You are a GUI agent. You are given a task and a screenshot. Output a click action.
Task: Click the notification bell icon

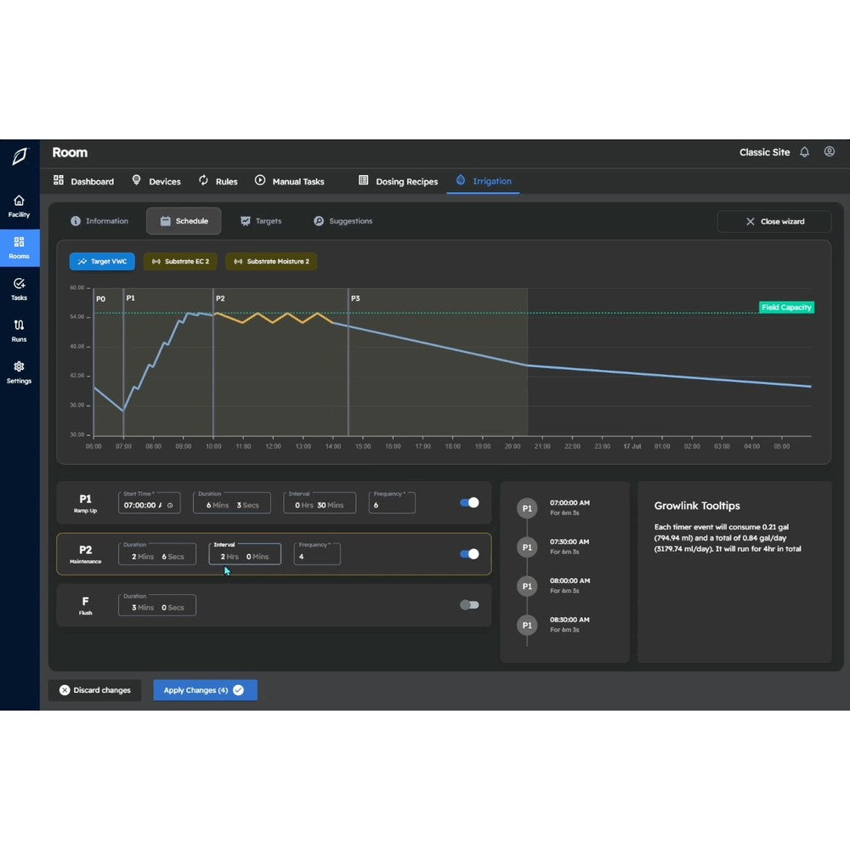pos(804,152)
